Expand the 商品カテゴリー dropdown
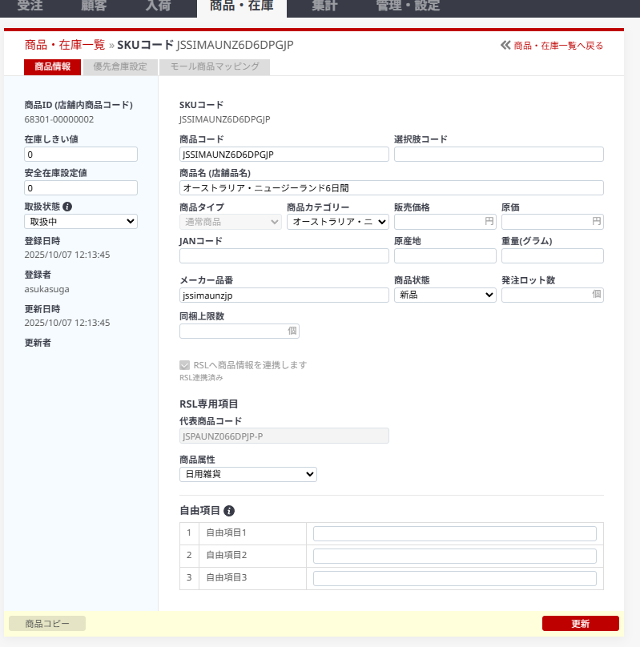 (x=337, y=222)
